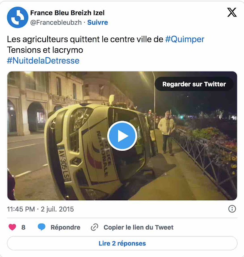Like the tweet with the heart icon
Screen dimensions: 244x257
12,227
